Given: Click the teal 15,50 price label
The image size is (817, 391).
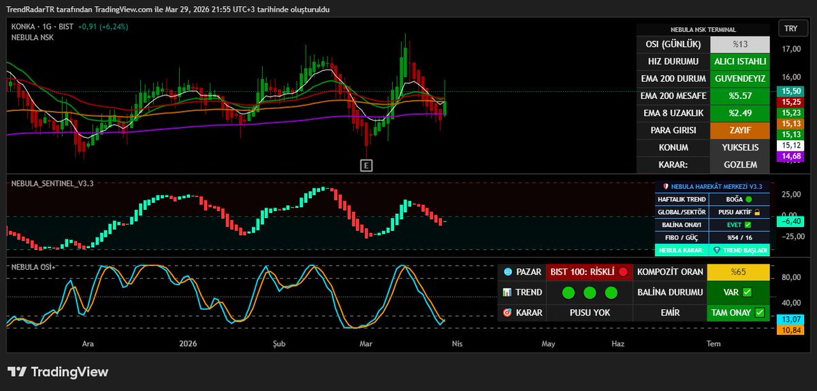Looking at the screenshot, I should [x=791, y=91].
